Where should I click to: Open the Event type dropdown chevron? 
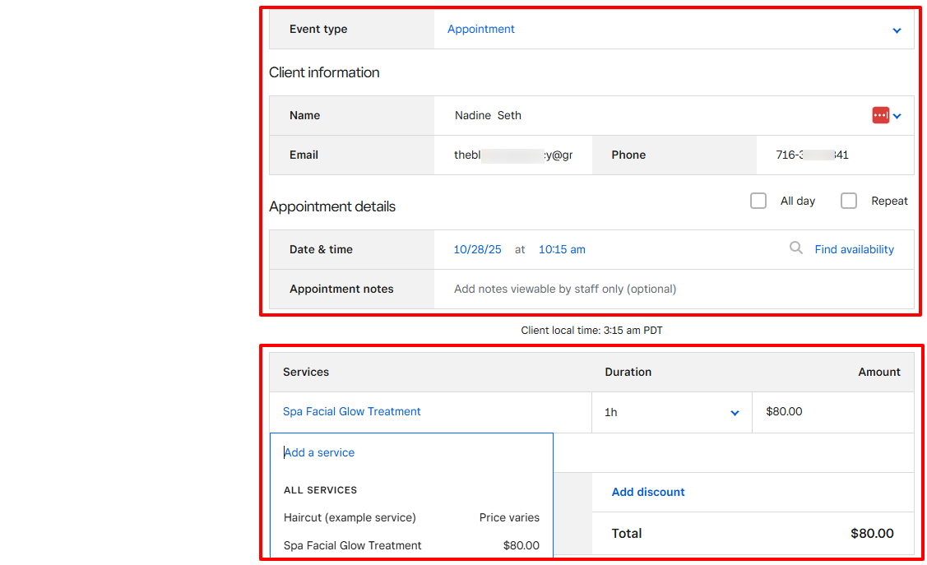tap(897, 30)
